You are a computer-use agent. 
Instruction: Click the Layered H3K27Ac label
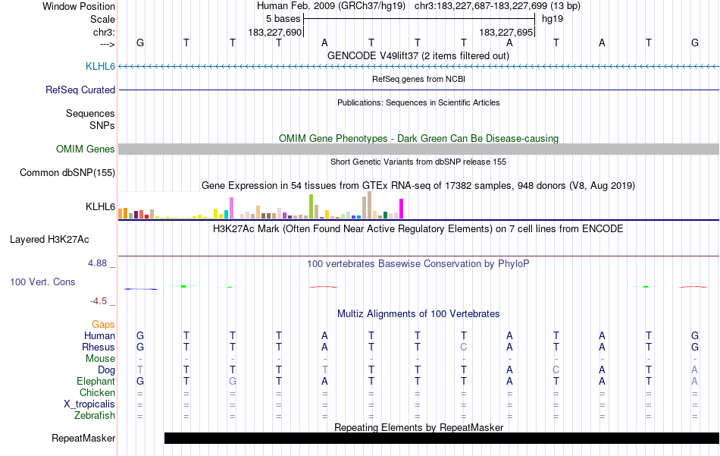(49, 239)
